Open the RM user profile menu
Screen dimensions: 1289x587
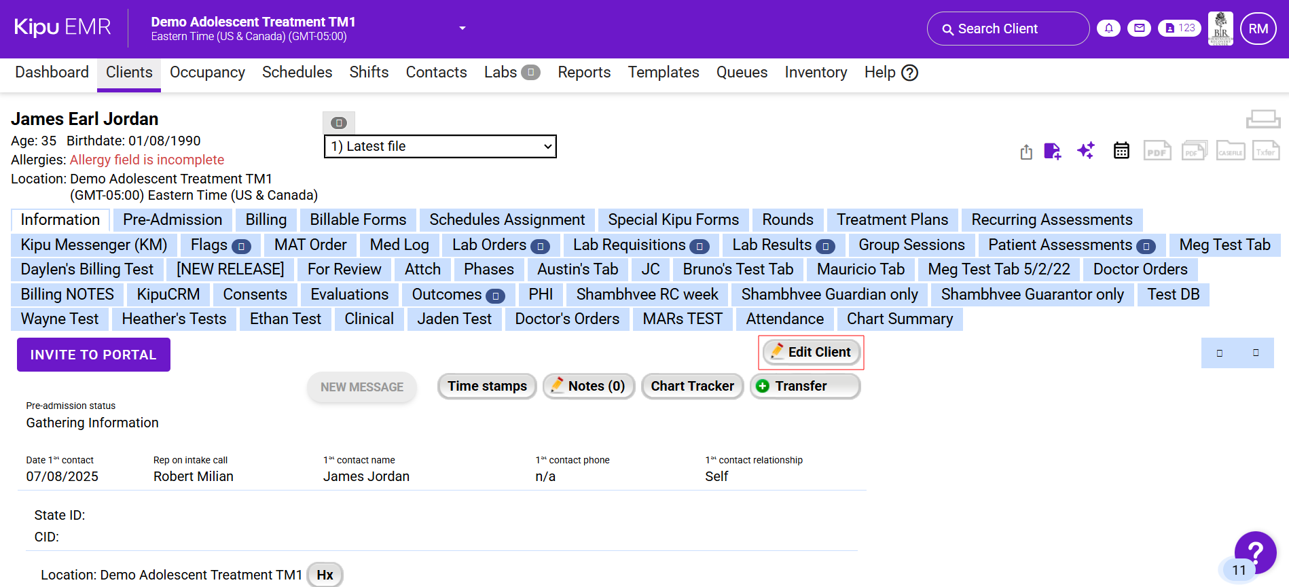pyautogui.click(x=1258, y=29)
